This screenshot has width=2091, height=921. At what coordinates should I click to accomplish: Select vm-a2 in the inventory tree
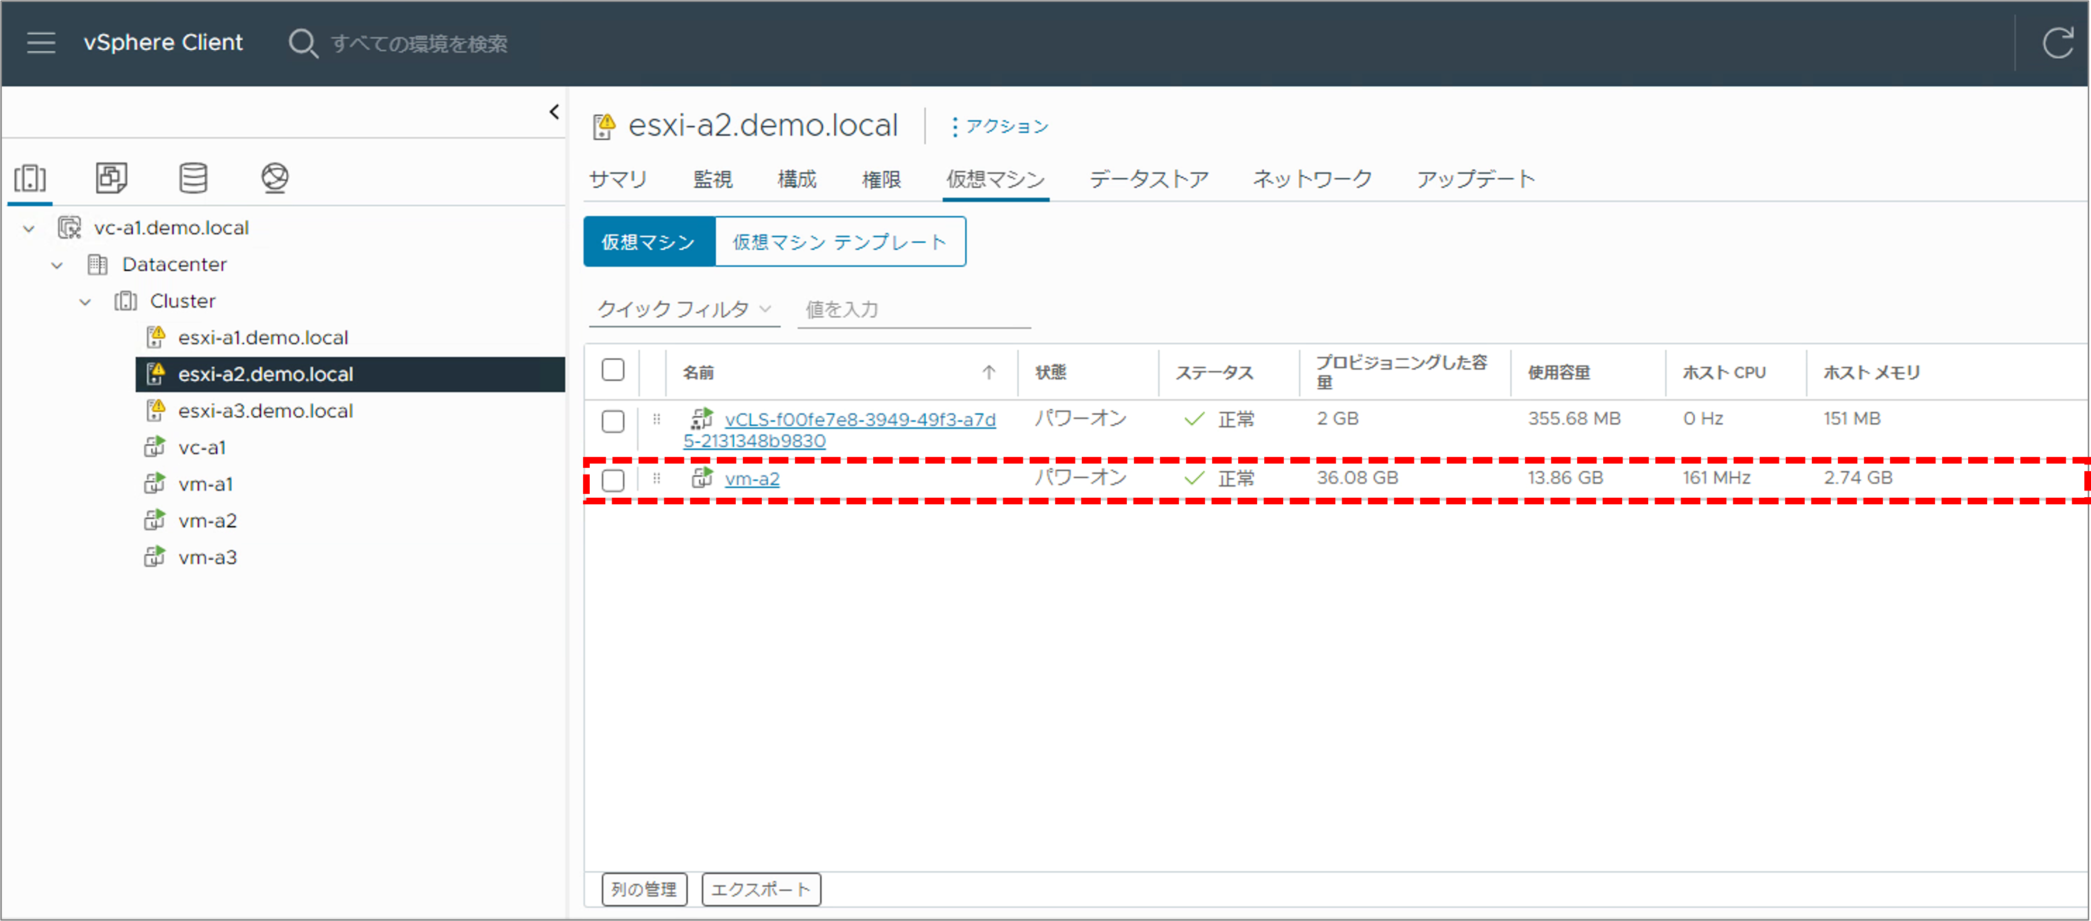pos(207,520)
